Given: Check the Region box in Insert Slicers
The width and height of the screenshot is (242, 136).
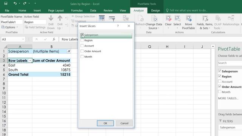Looking at the screenshot, I should (x=82, y=40).
